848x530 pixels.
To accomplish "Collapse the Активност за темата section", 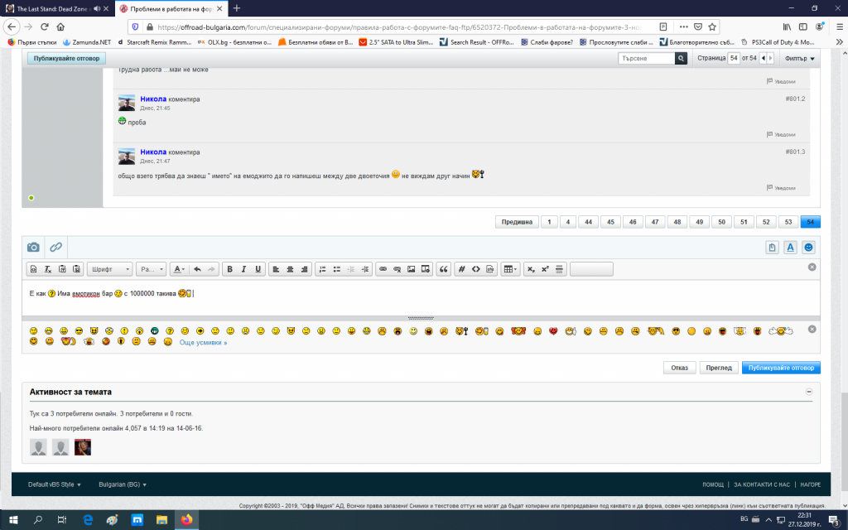I will (808, 392).
